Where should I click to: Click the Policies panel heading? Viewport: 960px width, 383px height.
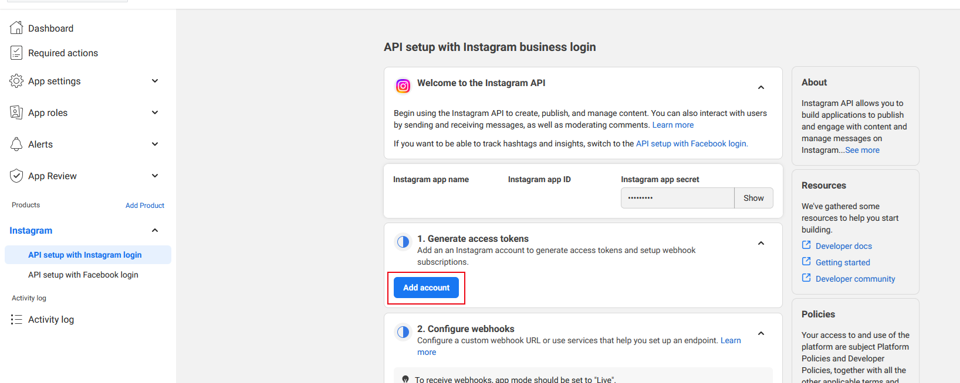[x=818, y=314]
